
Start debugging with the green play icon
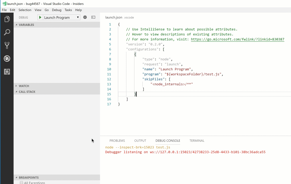click(40, 17)
